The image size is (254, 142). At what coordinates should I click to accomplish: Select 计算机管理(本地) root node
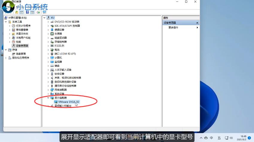18,18
